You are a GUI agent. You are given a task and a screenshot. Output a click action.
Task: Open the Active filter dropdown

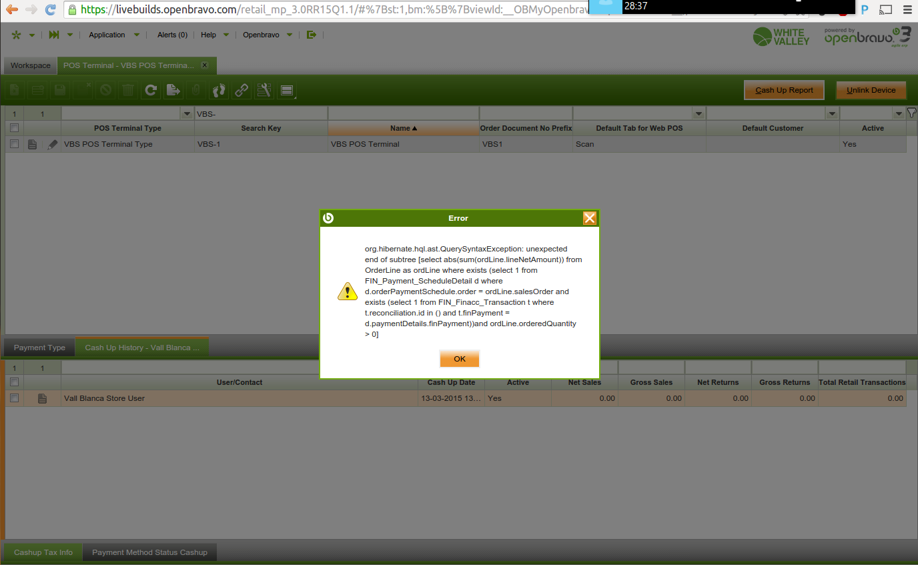[x=899, y=114]
